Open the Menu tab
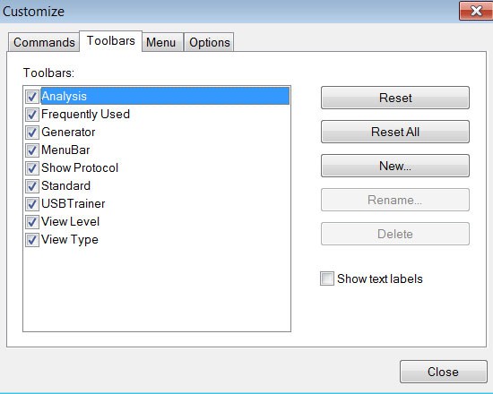This screenshot has width=493, height=394. click(160, 42)
